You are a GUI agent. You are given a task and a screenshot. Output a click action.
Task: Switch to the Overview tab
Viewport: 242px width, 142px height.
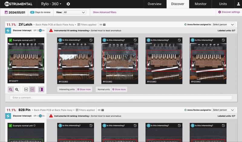coord(154,4)
